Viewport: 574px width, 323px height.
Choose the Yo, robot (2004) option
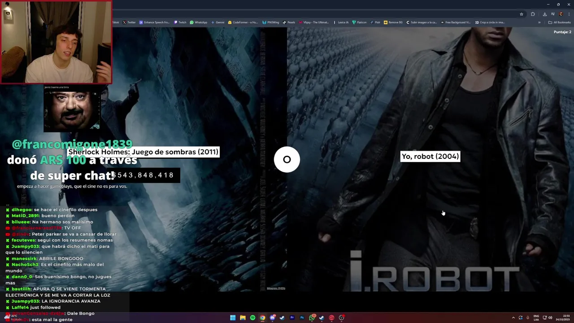(x=430, y=156)
